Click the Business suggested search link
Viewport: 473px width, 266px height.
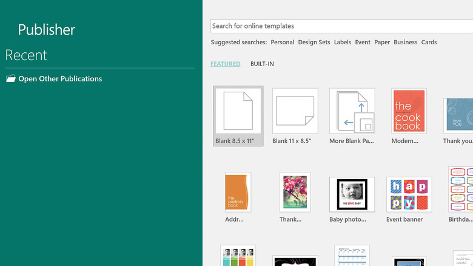[x=405, y=43]
